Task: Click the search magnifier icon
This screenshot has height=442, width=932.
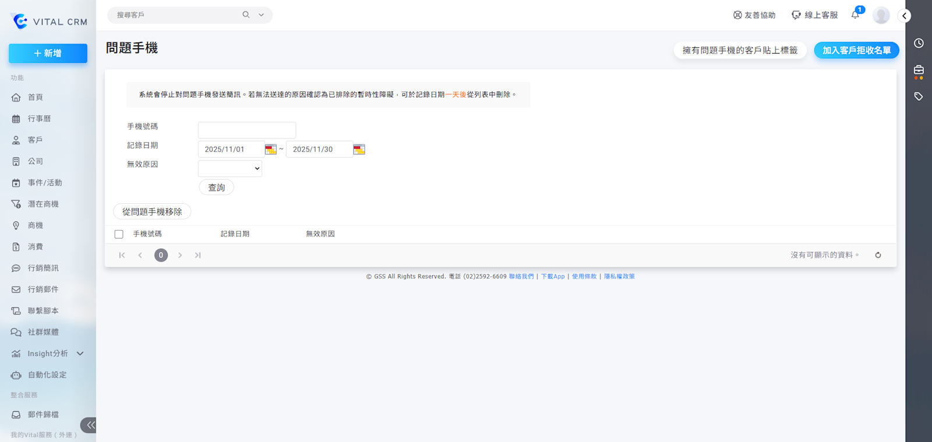Action: [x=246, y=15]
